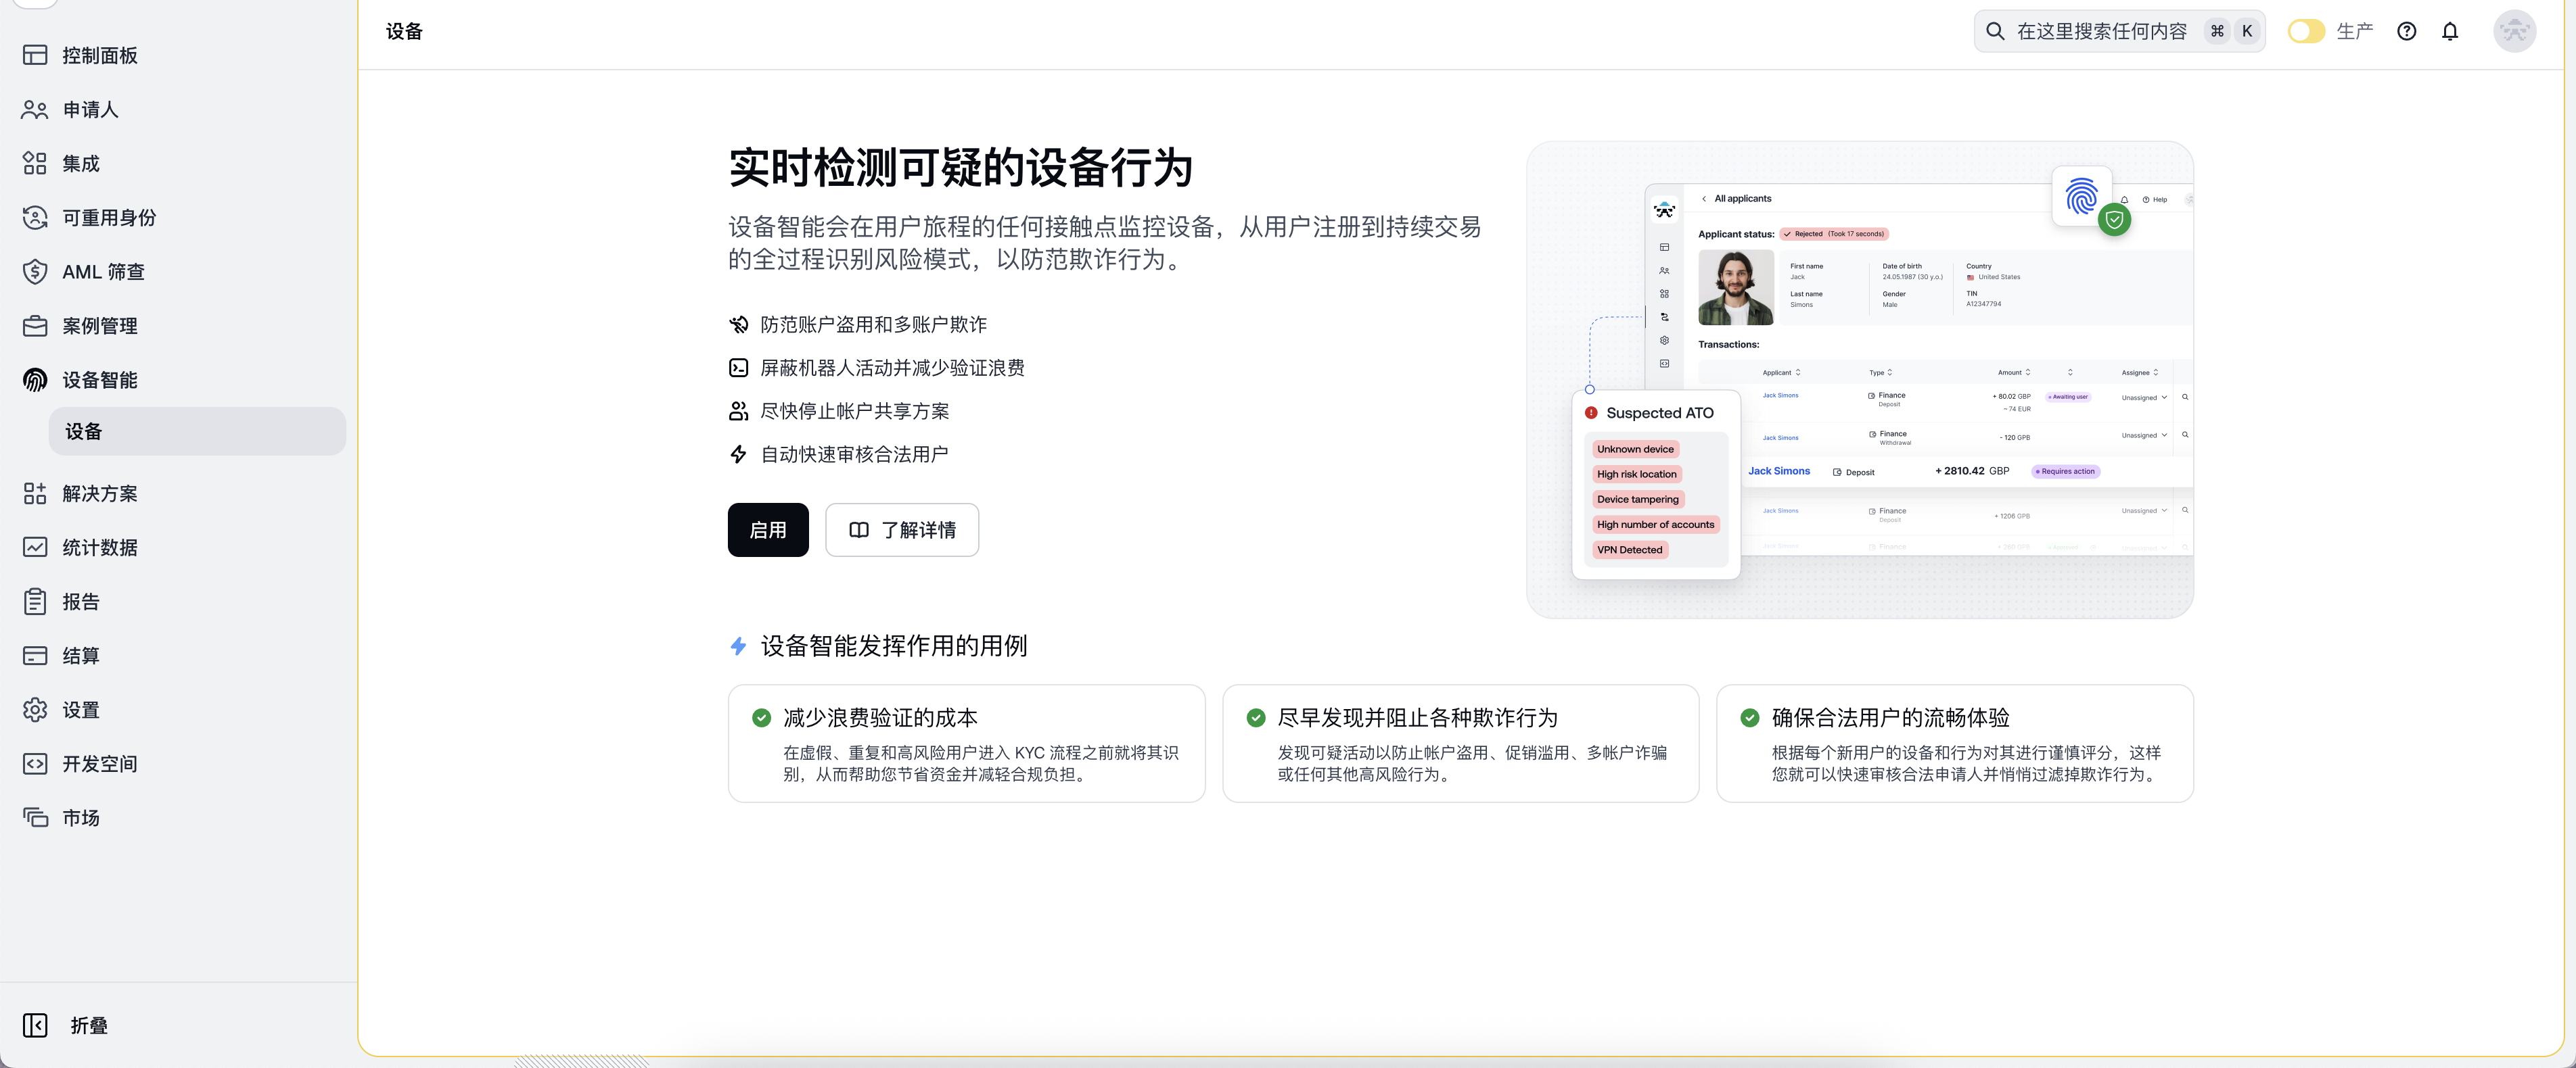Go to 开发空间 menu label
The height and width of the screenshot is (1068, 2576).
tap(100, 763)
